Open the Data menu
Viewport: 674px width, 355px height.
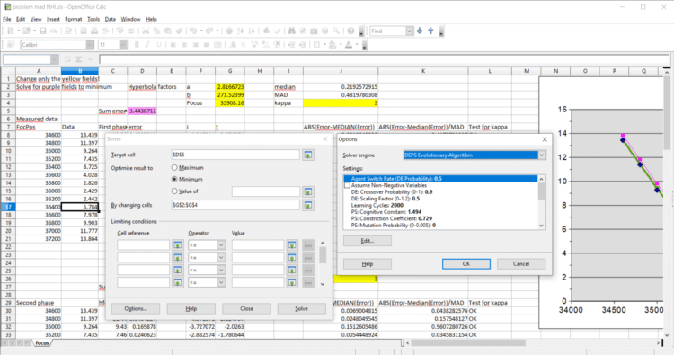pos(110,20)
